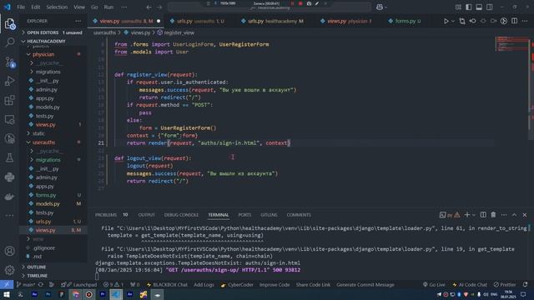Open models.py under userauths folder
The image size is (534, 300).
(48, 203)
